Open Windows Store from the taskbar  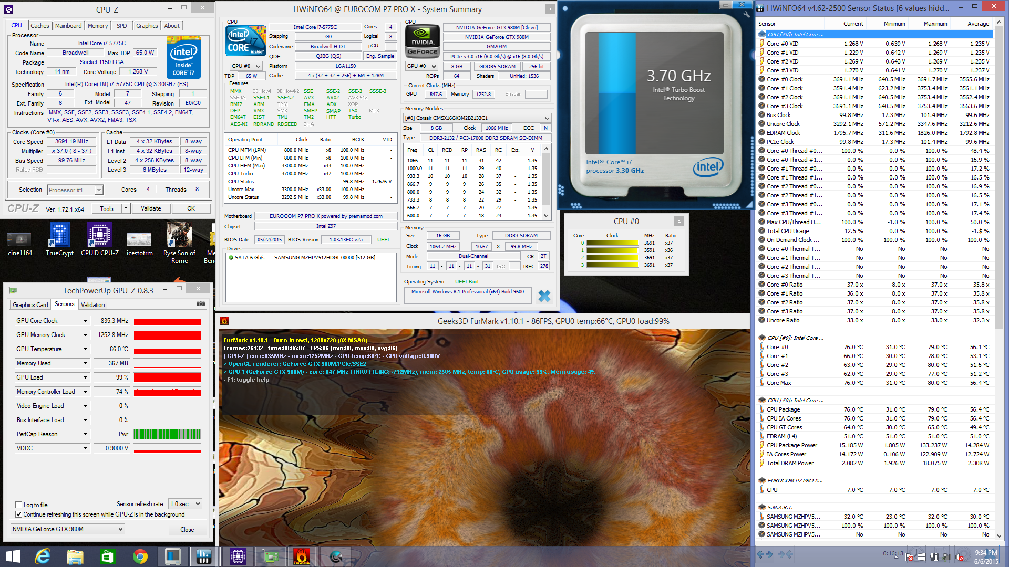click(107, 556)
